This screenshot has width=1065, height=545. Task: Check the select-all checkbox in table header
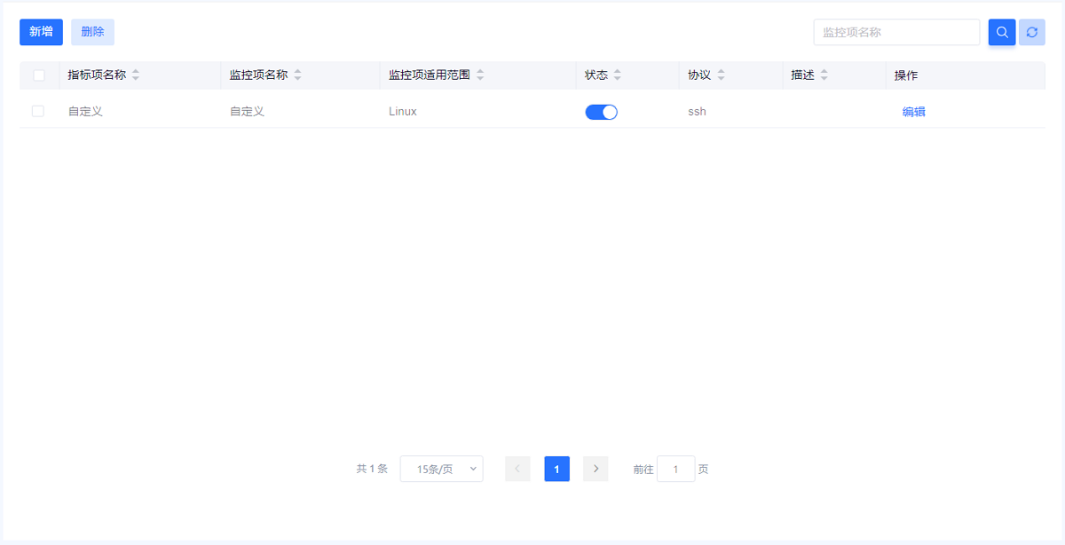39,75
